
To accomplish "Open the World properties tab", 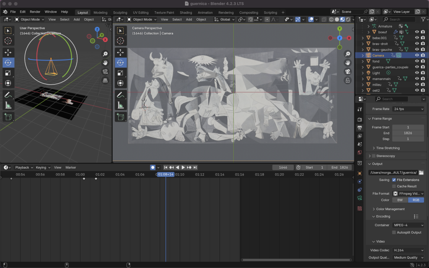I will [360, 152].
